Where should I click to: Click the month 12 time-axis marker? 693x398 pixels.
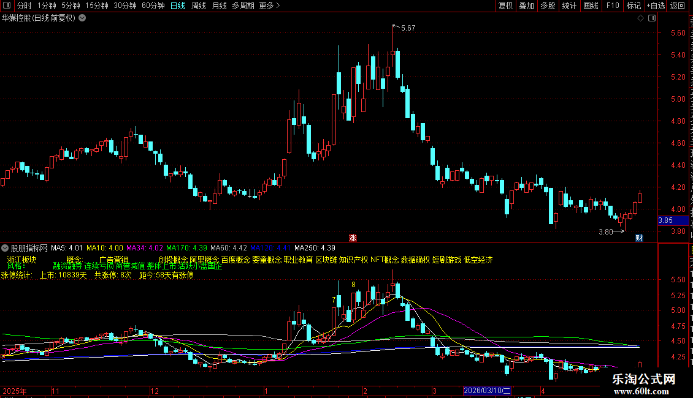point(155,391)
